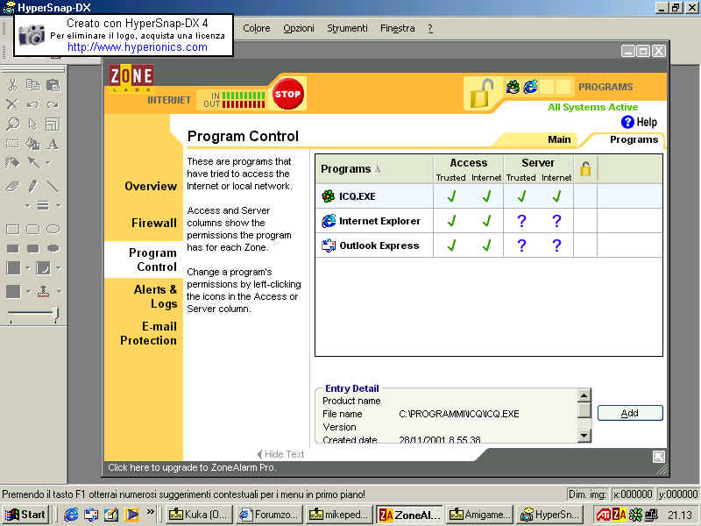Open the Firewall section

(154, 223)
